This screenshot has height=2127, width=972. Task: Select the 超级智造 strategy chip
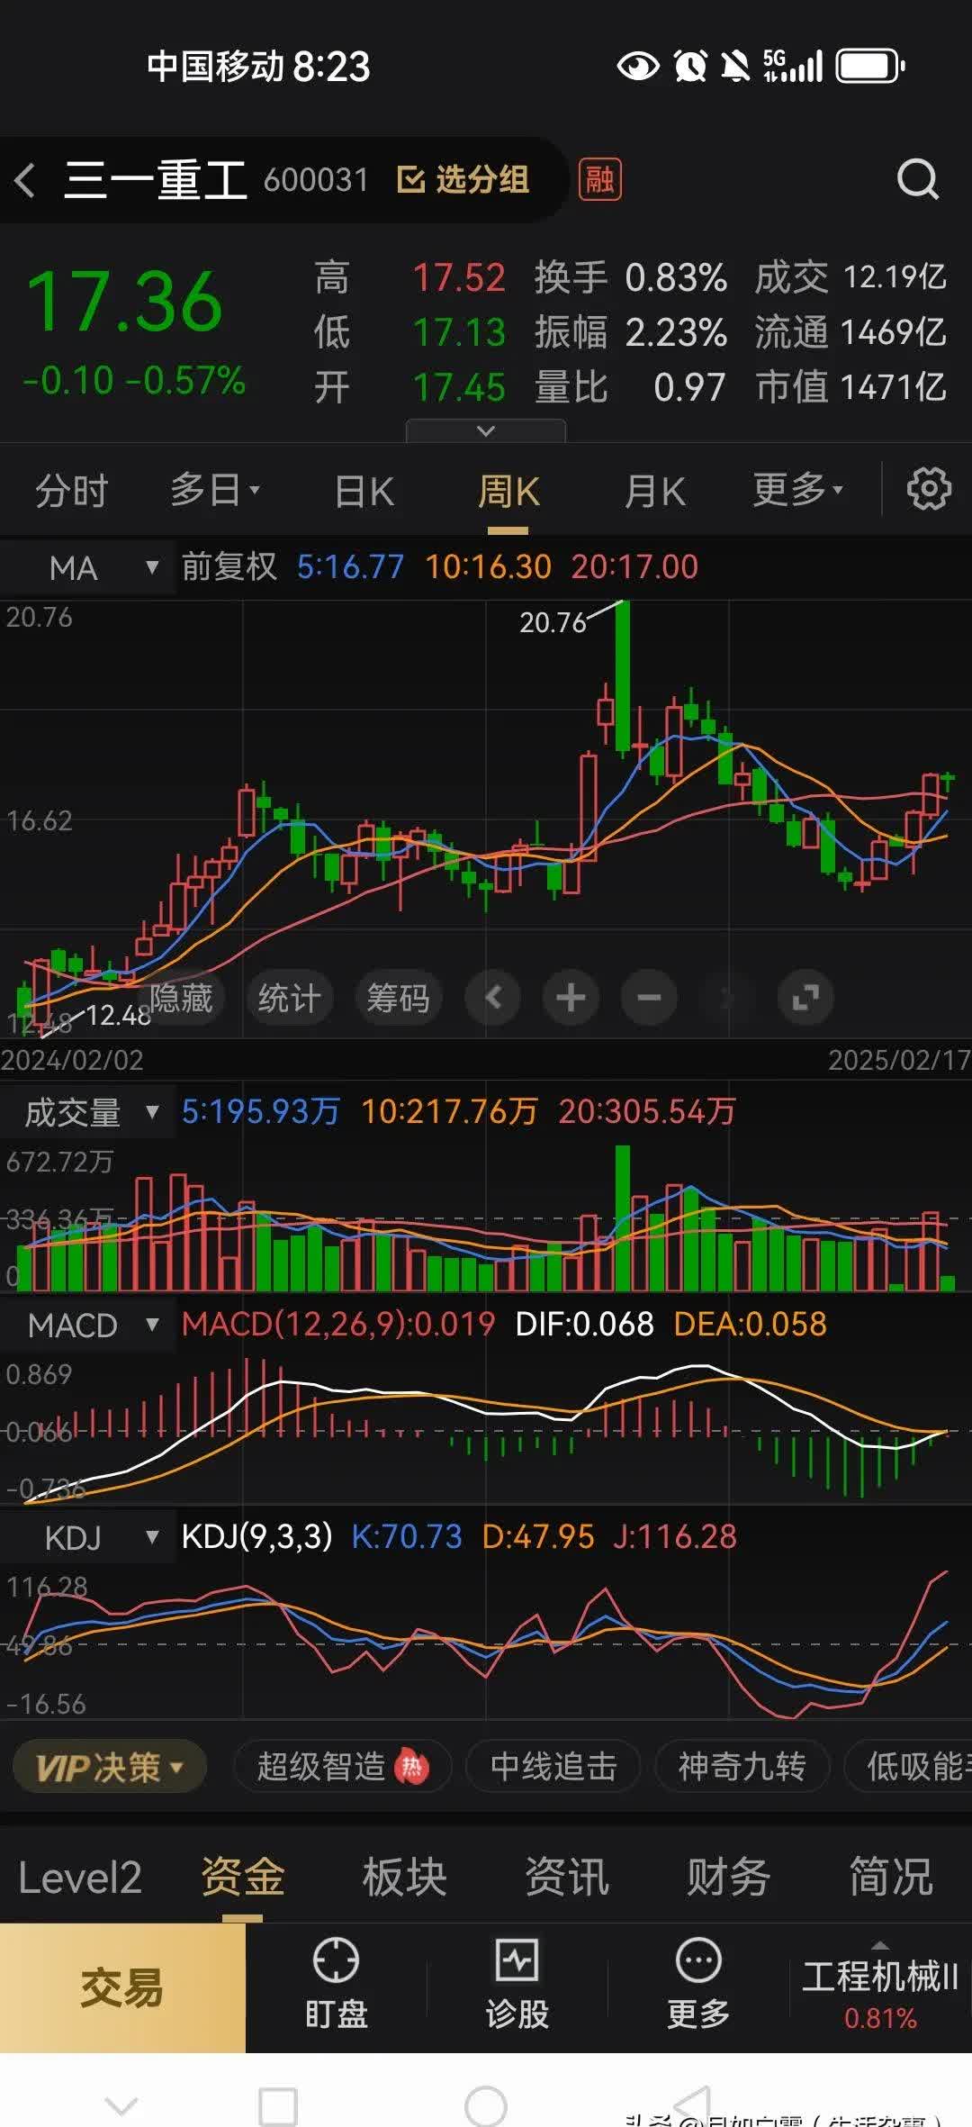[x=342, y=1767]
